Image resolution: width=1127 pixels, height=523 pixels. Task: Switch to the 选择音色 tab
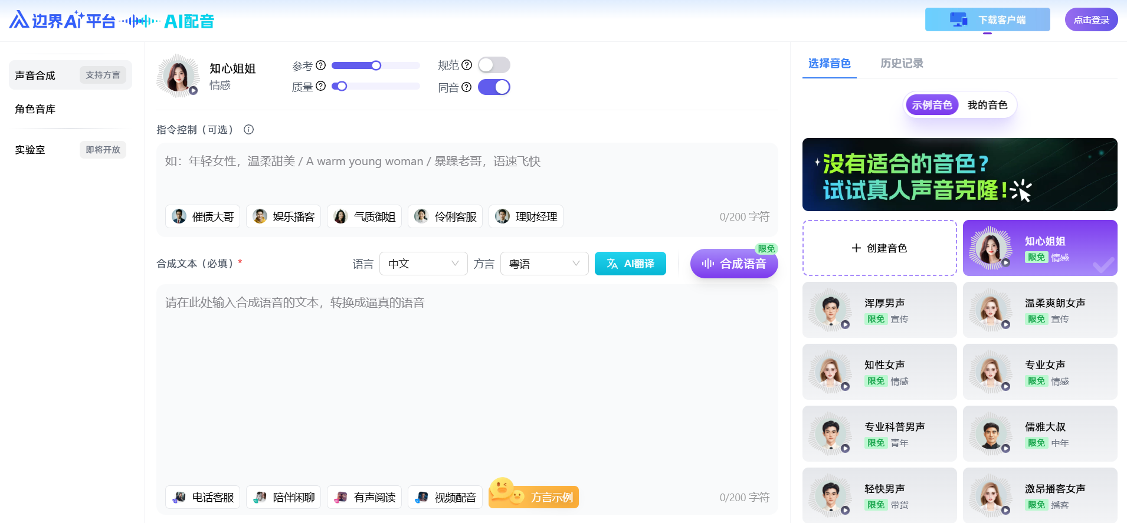(x=829, y=63)
